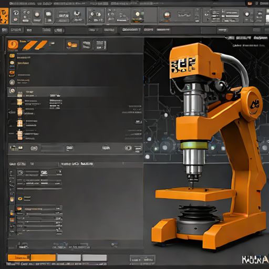Click the orange labeled button in the bottom bar
The height and width of the screenshot is (269, 269).
coord(32,257)
